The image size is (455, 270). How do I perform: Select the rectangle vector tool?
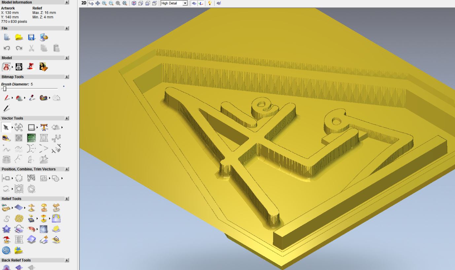click(31, 127)
